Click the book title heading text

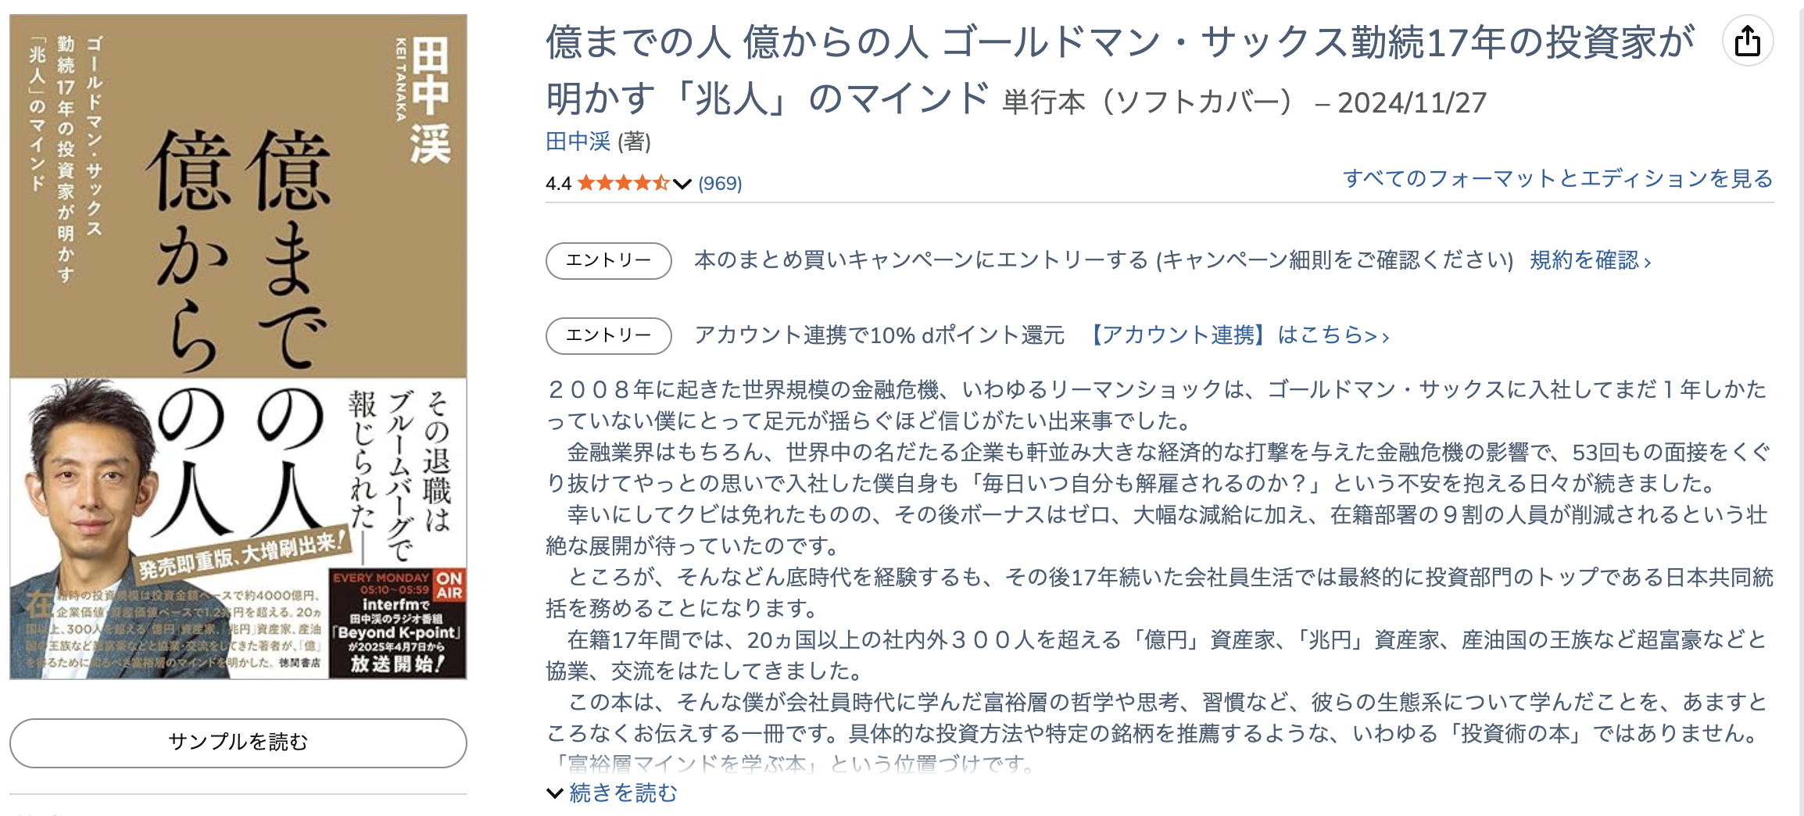[x=1118, y=44]
